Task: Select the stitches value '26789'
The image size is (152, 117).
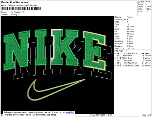Action: [148, 2]
